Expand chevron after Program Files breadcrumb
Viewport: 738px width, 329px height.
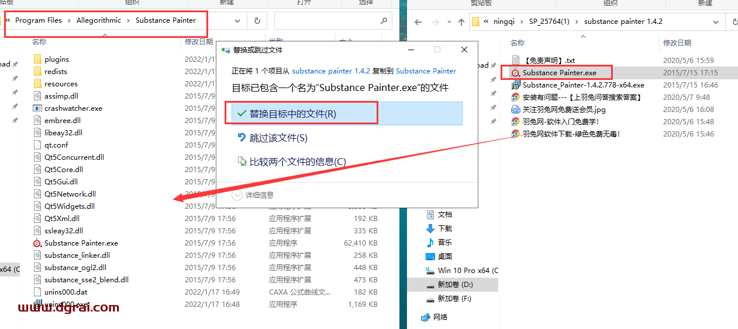(69, 20)
